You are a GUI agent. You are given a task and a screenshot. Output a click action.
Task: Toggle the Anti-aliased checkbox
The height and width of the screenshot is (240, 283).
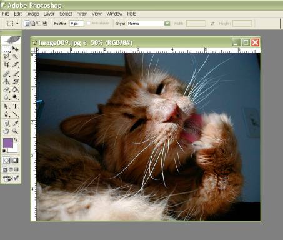(x=89, y=23)
